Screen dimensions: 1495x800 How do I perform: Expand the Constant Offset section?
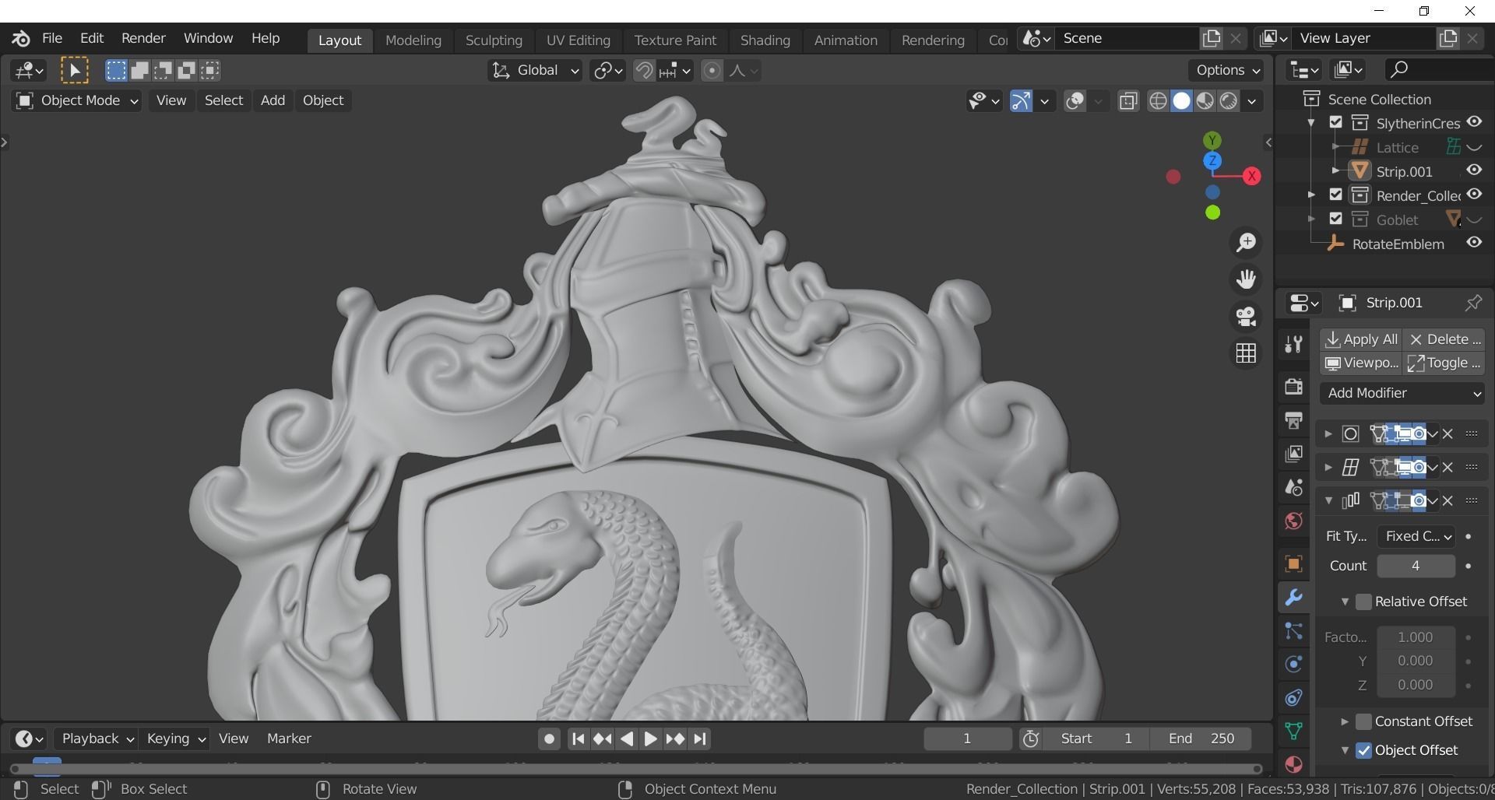(x=1344, y=721)
